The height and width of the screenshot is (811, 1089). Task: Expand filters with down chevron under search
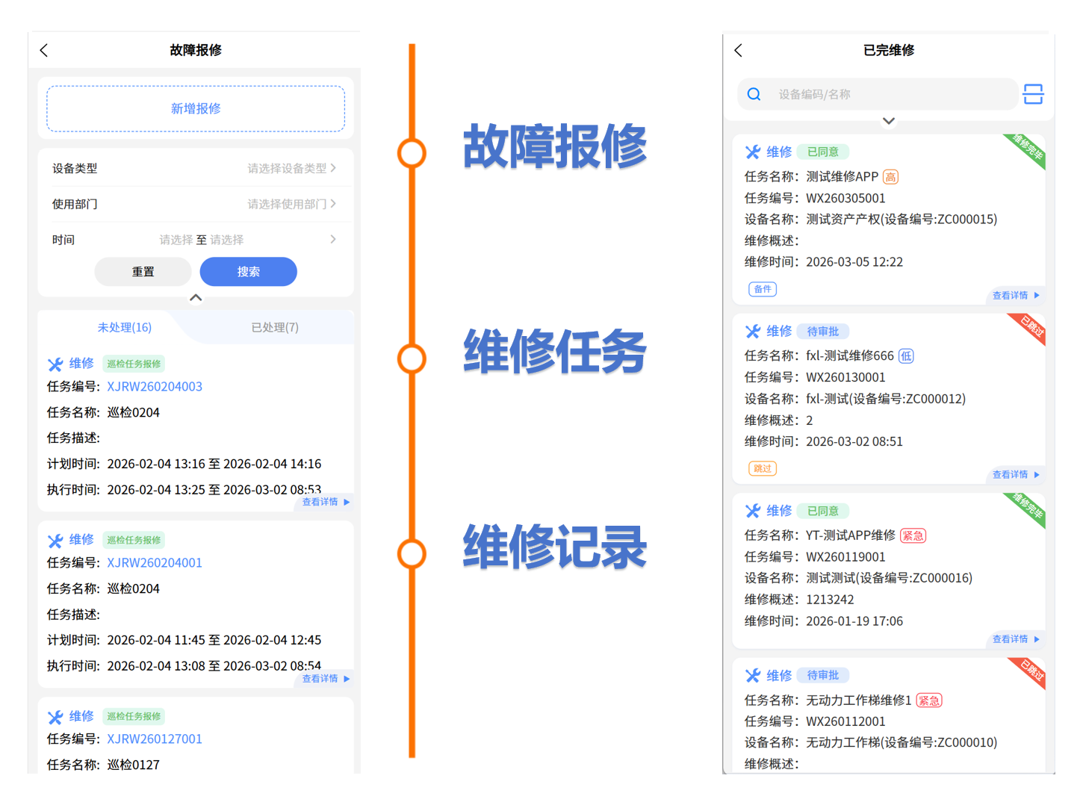click(888, 121)
